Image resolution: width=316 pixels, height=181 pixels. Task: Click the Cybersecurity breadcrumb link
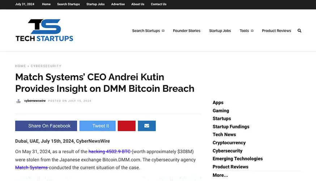pyautogui.click(x=46, y=66)
